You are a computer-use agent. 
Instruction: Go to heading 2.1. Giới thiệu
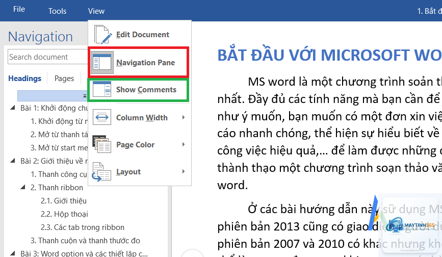pyautogui.click(x=64, y=200)
